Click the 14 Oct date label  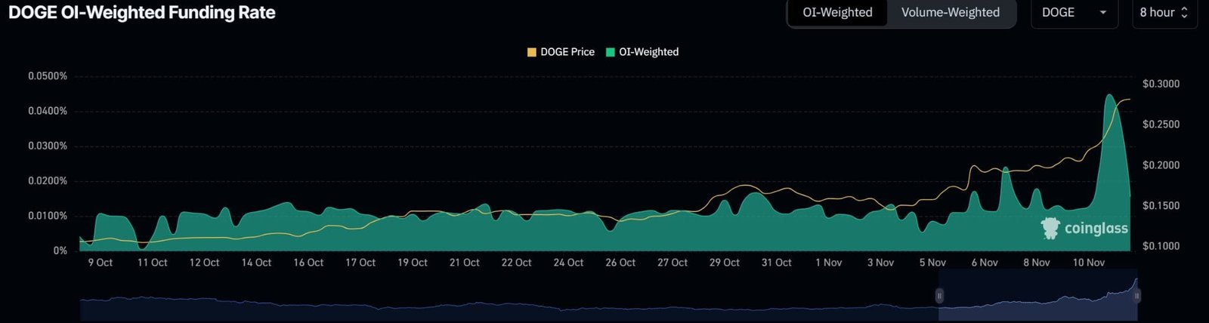[x=257, y=263]
